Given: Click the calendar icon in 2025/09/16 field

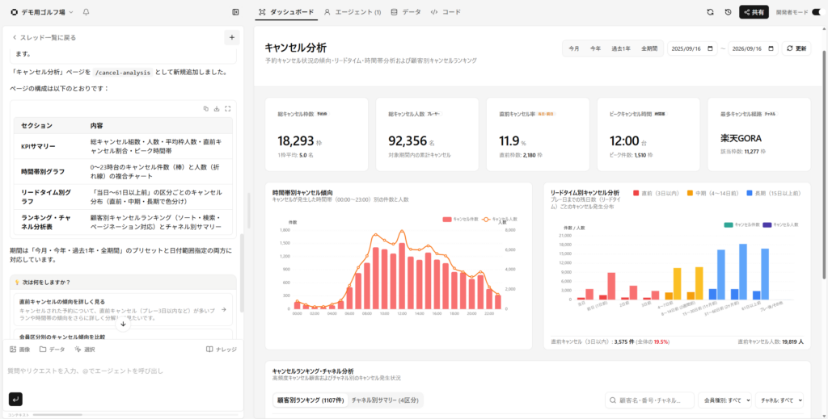Looking at the screenshot, I should pos(711,48).
